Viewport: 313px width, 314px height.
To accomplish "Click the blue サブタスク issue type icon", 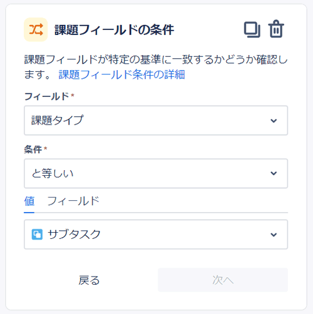I will tap(37, 235).
